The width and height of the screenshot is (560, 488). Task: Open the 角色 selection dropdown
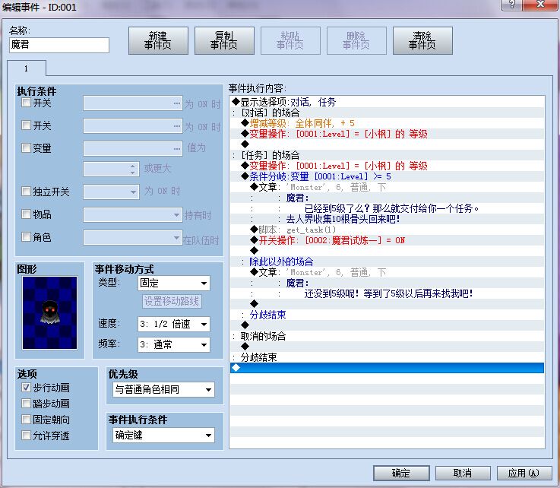coord(133,238)
